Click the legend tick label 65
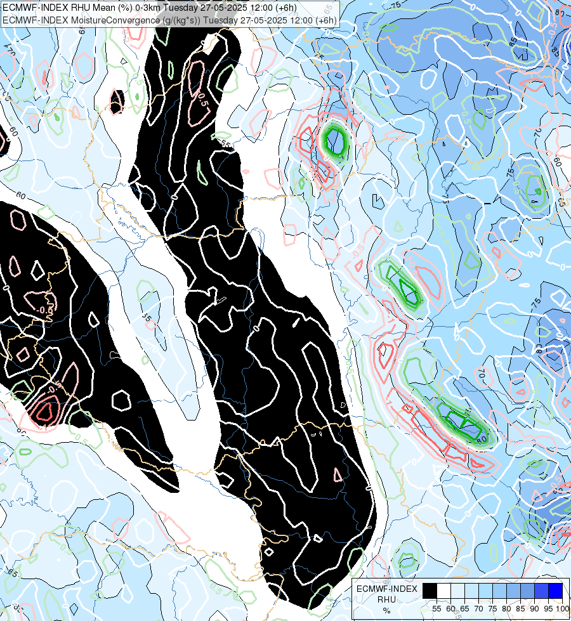This screenshot has width=571, height=621. [x=465, y=609]
